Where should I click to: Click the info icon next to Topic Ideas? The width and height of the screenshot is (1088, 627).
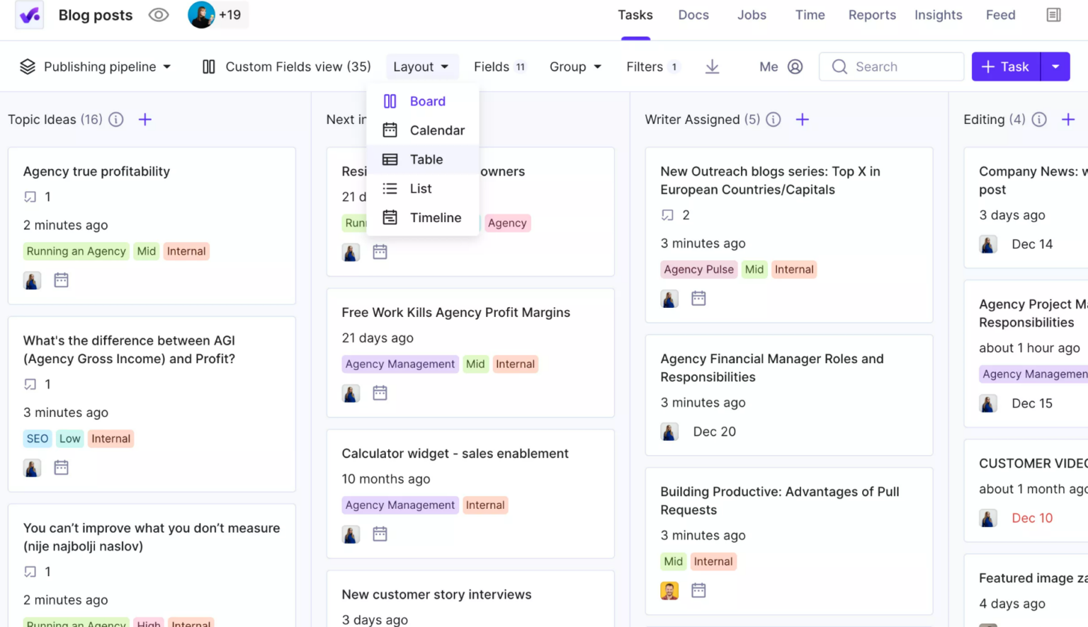115,120
